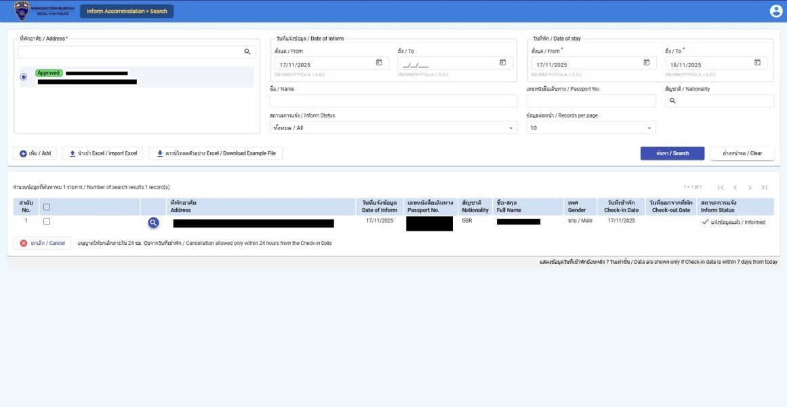787x407 pixels.
Task: Go to the last results page
Action: tap(764, 187)
